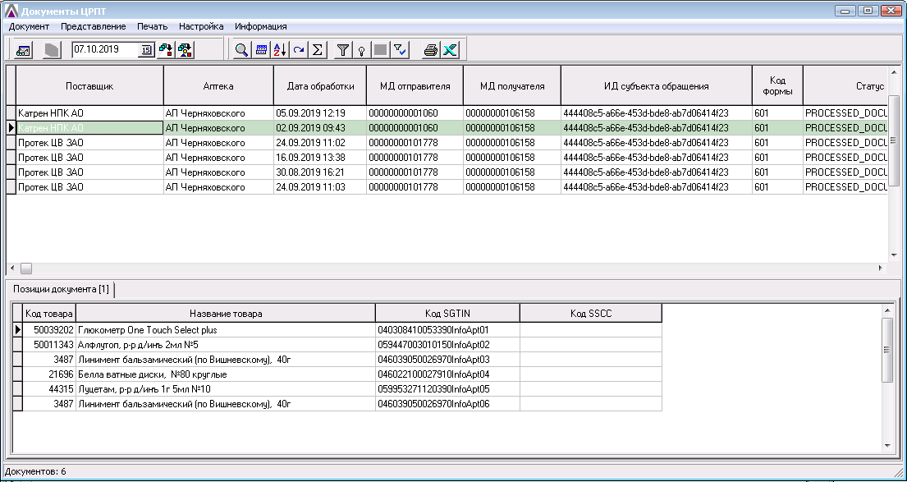The image size is (907, 482).
Task: Click the Название товара column header
Action: coord(226,313)
